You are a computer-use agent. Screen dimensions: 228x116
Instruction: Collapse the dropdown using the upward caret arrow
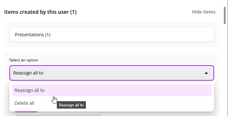206,73
